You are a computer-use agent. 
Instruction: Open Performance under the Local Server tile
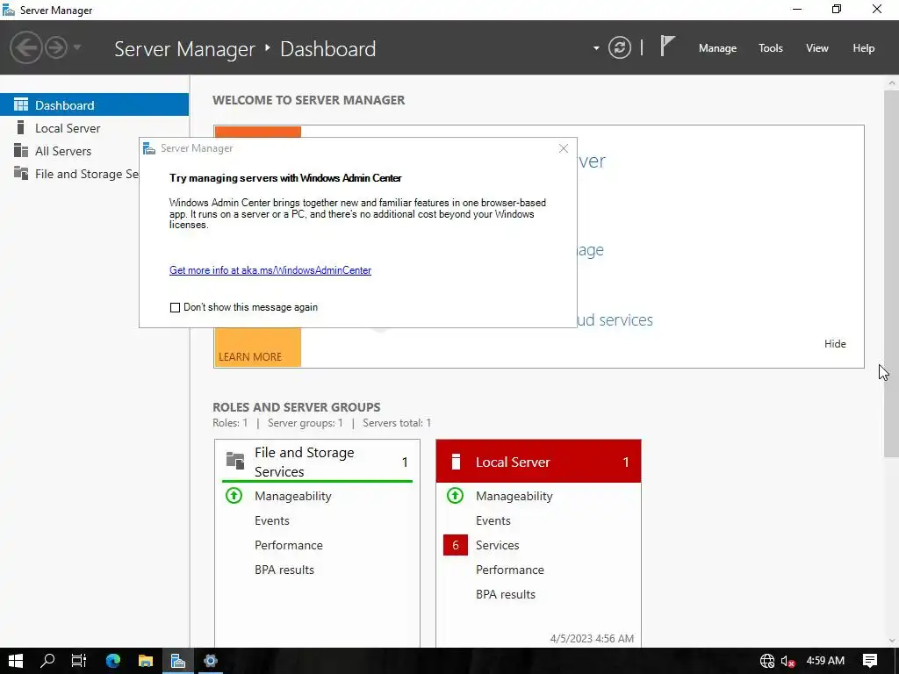510,570
